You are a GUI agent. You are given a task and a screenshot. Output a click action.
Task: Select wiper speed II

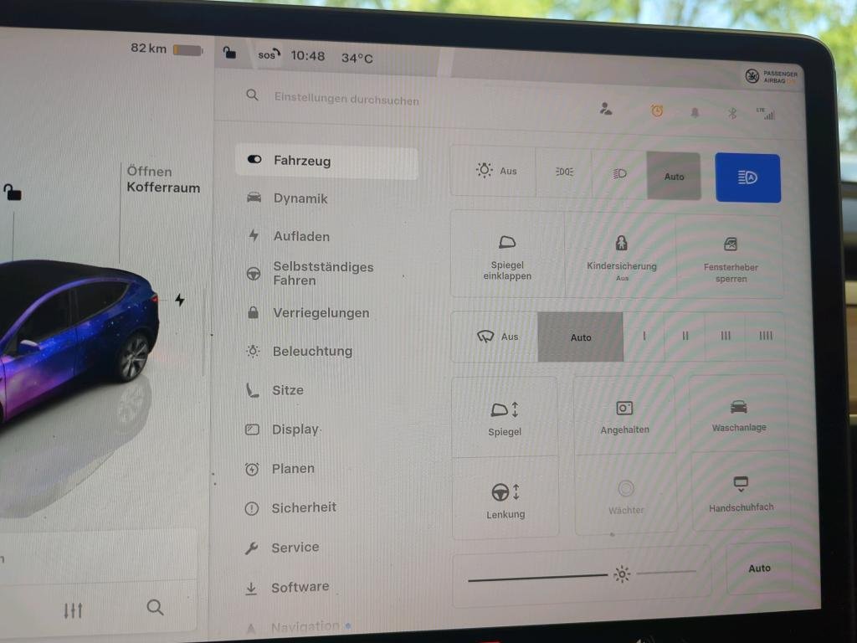click(x=685, y=337)
